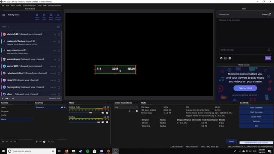Viewport: 274px width, 154px height.
Task: Replay the ahchris243 follow alert
Action: [59, 35]
